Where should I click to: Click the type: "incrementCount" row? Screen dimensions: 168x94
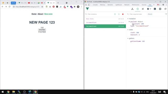(139, 26)
